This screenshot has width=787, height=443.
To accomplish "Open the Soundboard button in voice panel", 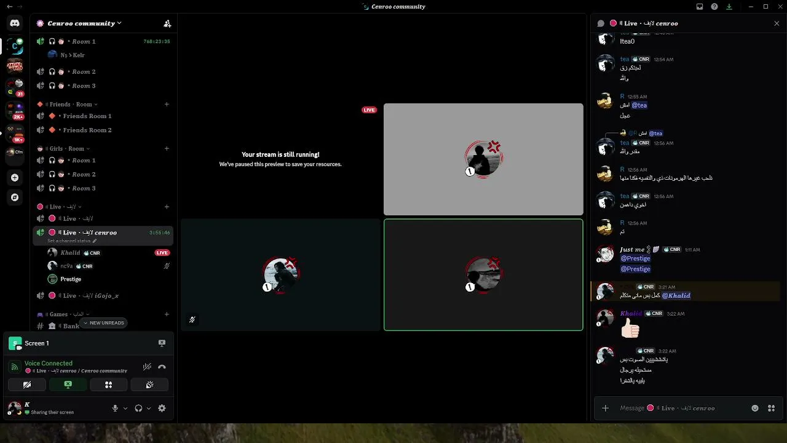I will pos(149,385).
